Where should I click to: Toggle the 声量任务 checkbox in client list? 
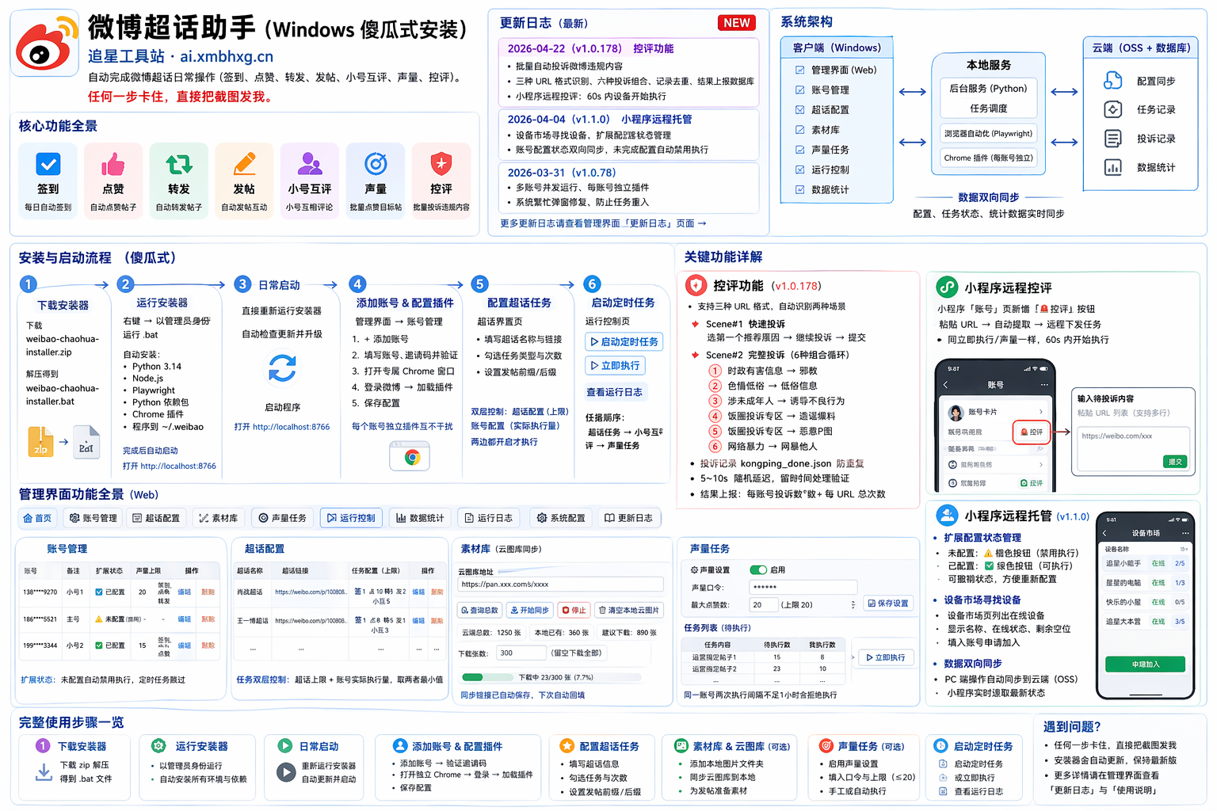[x=799, y=149]
